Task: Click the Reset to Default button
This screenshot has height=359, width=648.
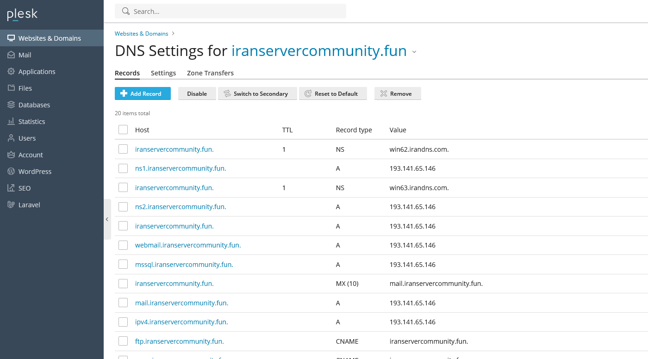Action: point(333,93)
